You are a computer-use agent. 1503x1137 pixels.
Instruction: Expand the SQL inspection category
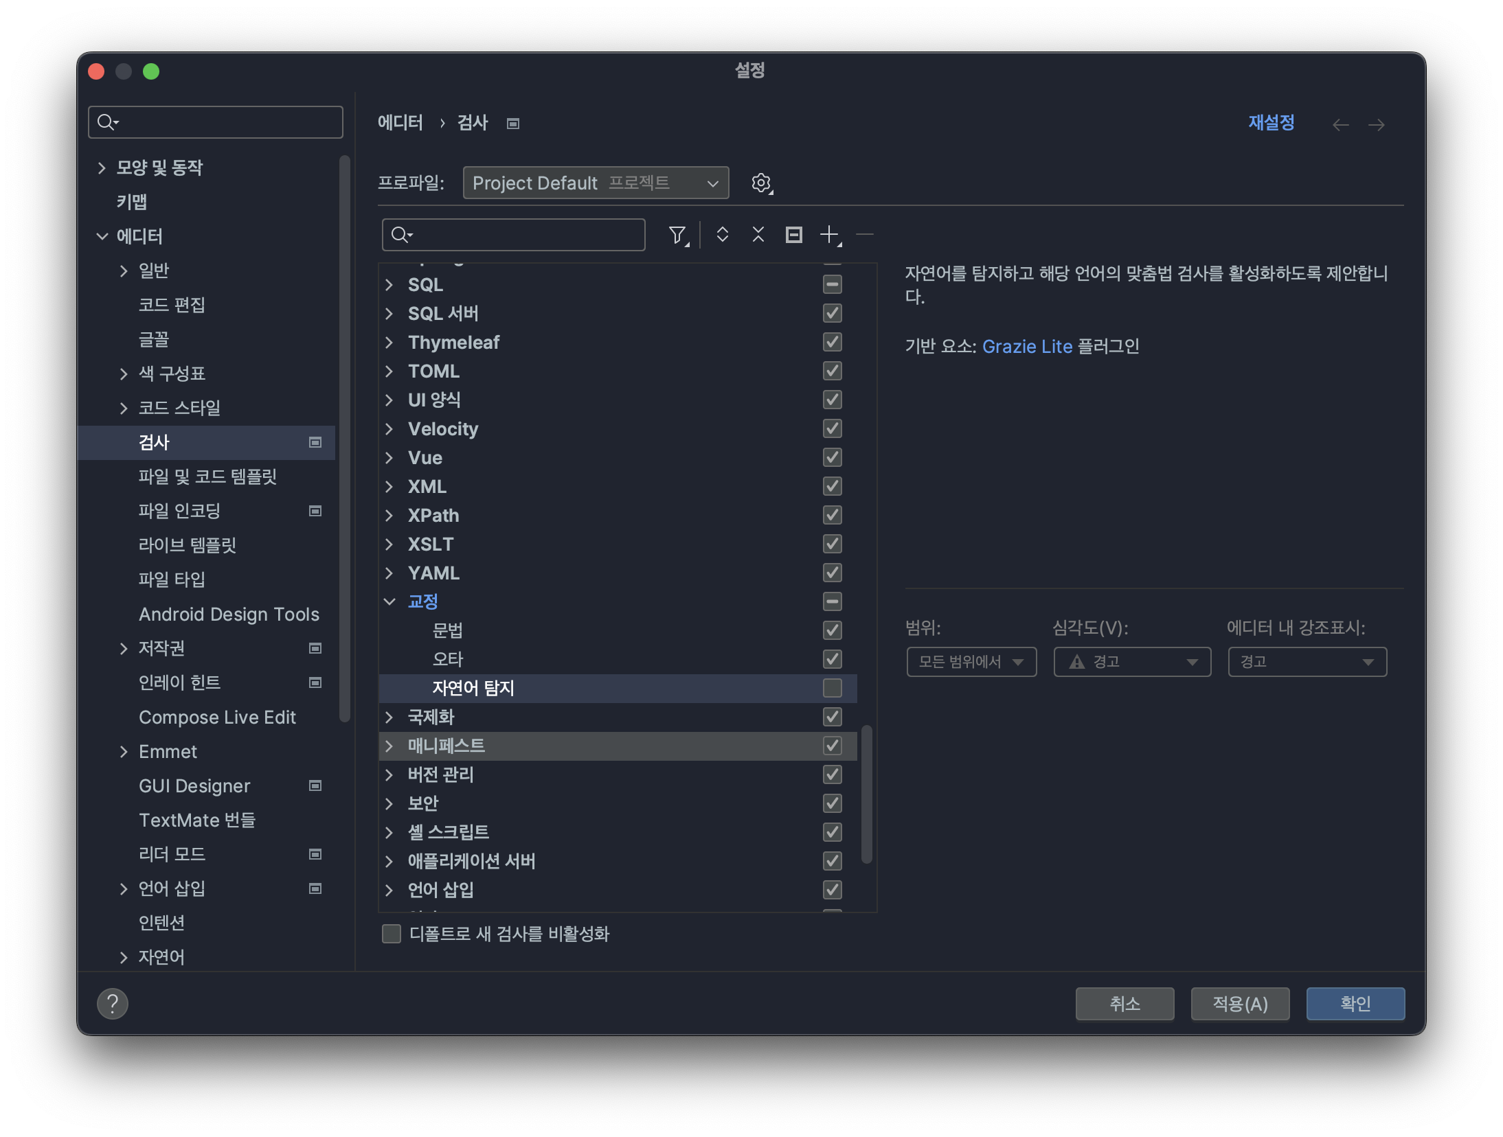click(391, 284)
